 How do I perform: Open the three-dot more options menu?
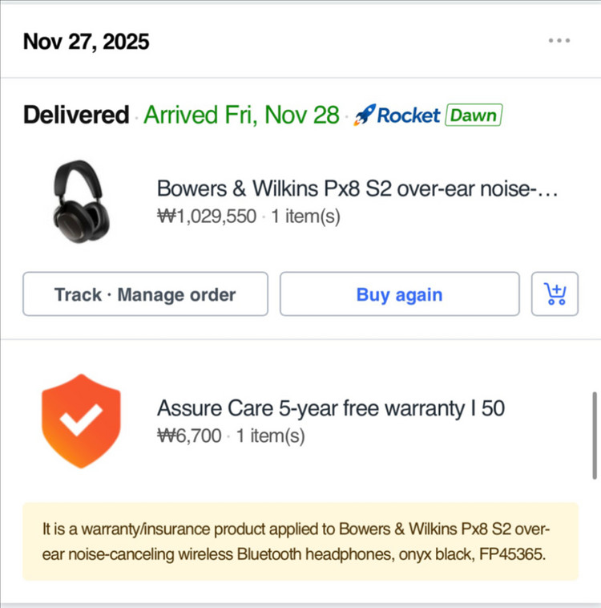pyautogui.click(x=559, y=41)
